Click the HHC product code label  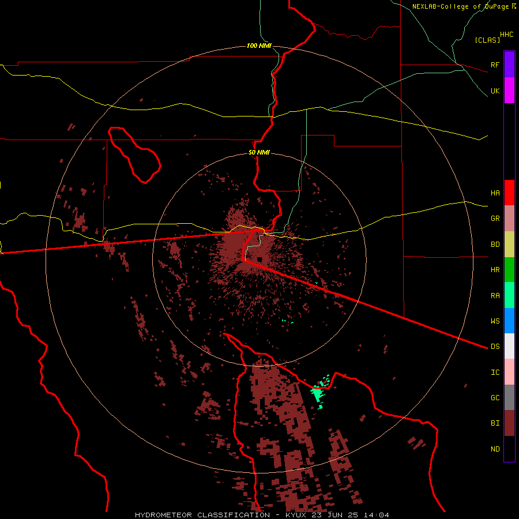coord(506,35)
